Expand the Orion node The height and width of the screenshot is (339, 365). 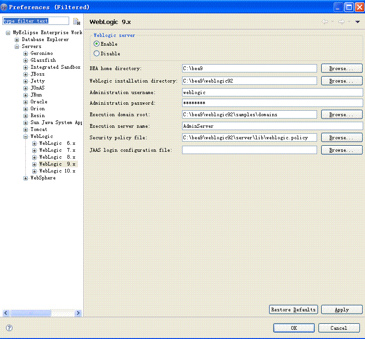tap(26, 109)
